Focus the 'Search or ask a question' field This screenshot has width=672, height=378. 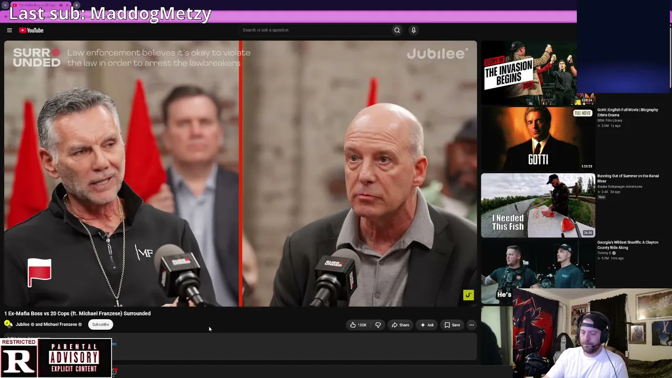coord(314,30)
